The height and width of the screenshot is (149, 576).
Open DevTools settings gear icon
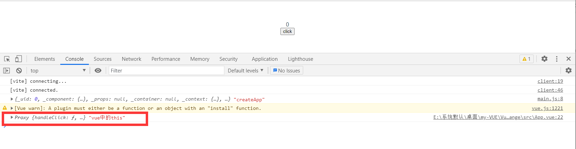pyautogui.click(x=544, y=59)
